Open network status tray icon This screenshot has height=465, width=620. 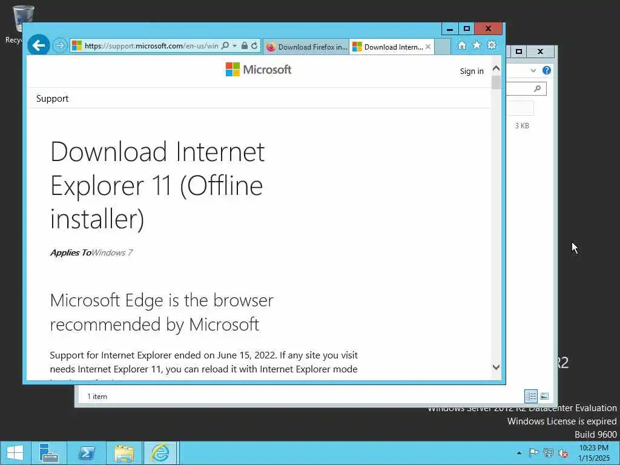pyautogui.click(x=548, y=453)
